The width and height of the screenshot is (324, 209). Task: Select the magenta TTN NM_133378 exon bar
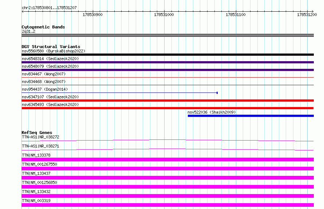point(167,159)
